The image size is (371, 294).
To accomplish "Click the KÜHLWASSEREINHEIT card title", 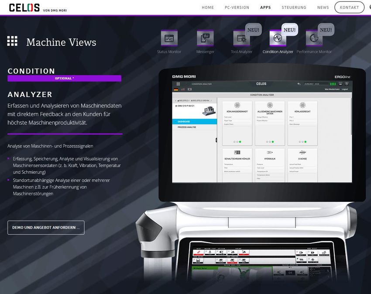I will pyautogui.click(x=237, y=111).
